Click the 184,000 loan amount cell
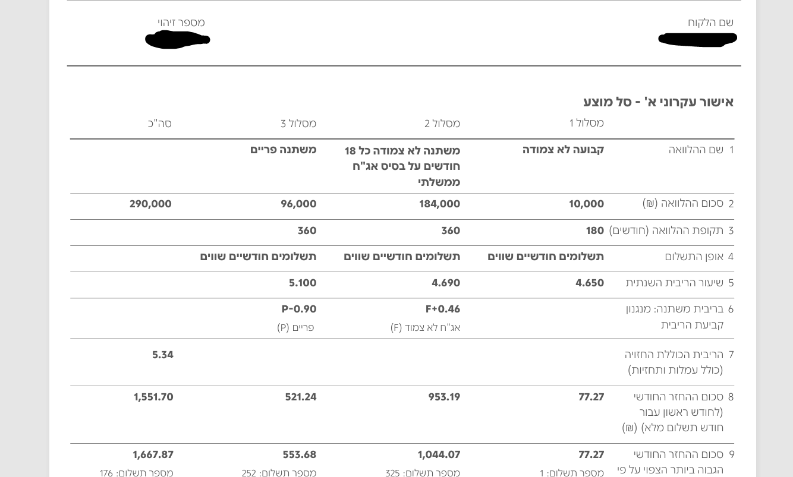793x477 pixels. coord(439,204)
